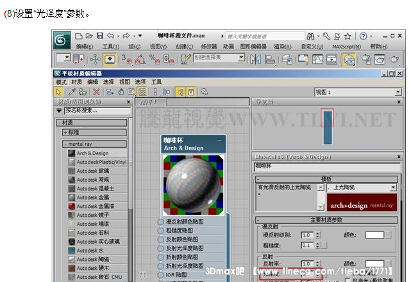Toggle the 3D snaps icon

point(126,59)
